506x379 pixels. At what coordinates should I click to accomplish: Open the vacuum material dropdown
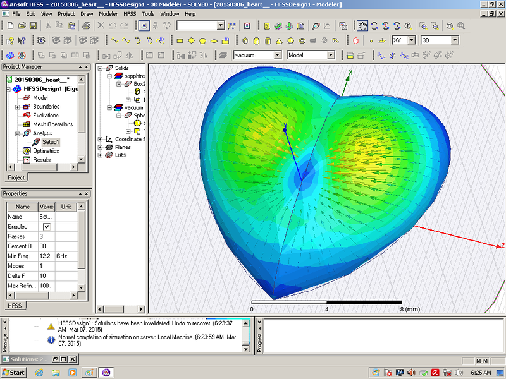click(277, 55)
